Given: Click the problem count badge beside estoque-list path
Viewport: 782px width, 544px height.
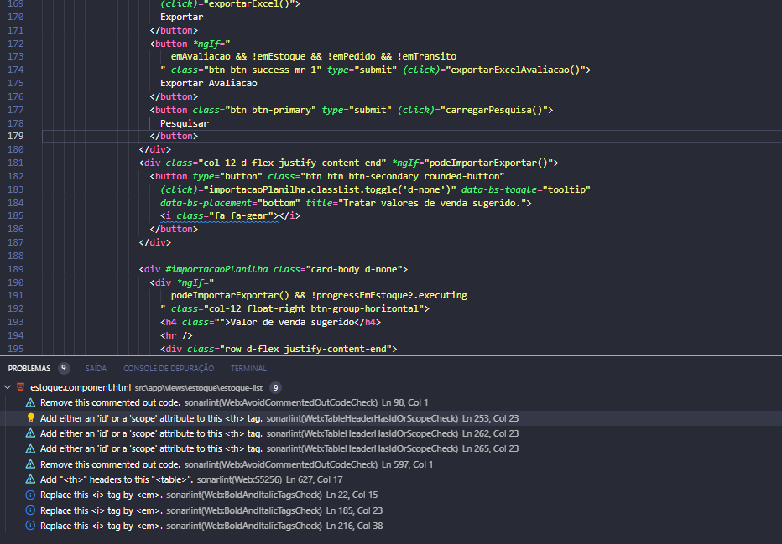Looking at the screenshot, I should point(275,388).
